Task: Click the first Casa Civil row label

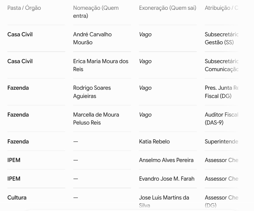Action: tap(20, 34)
